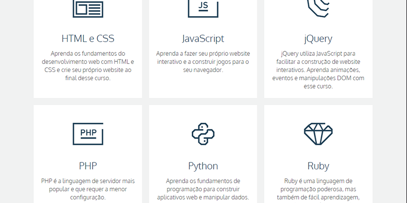Open the Python course title
The width and height of the screenshot is (407, 203).
(203, 166)
